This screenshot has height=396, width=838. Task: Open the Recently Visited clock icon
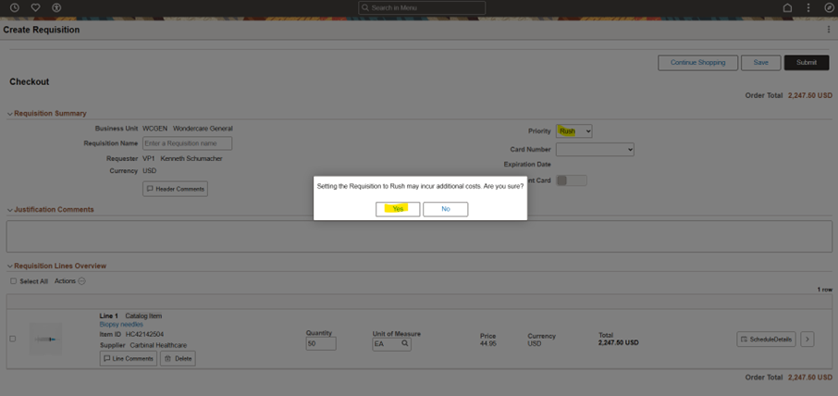coord(15,7)
